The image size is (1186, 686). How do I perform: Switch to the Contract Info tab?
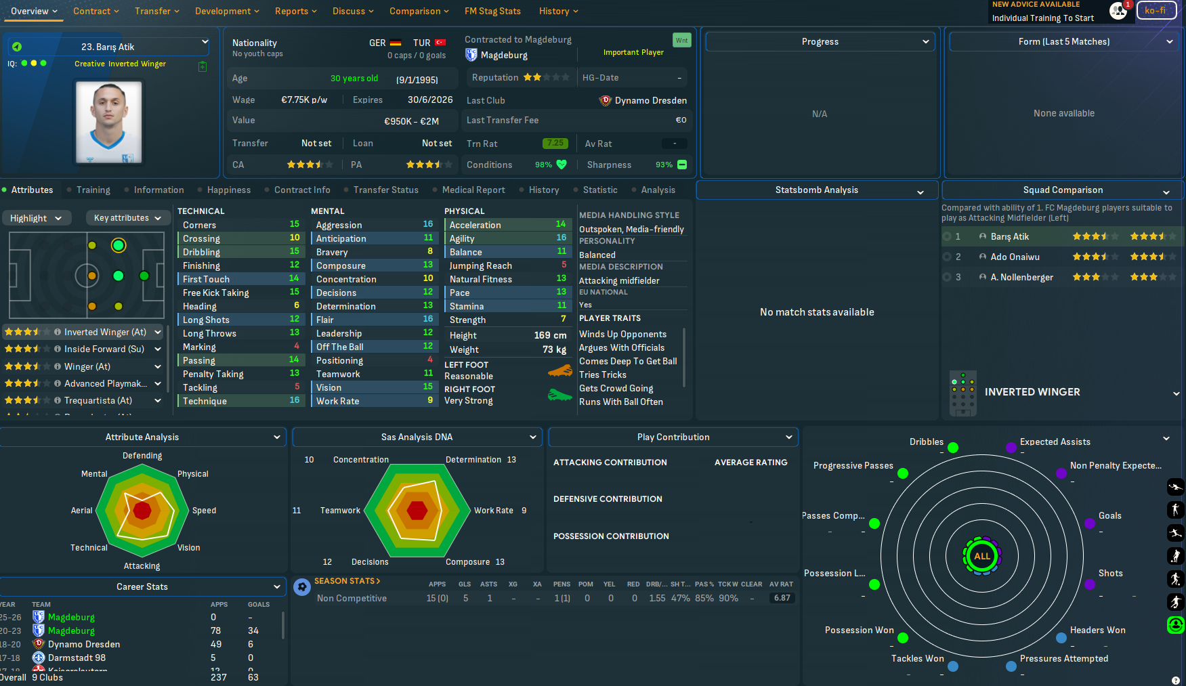(302, 190)
